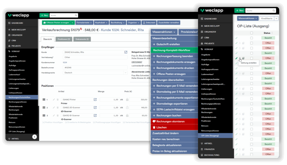Expand the Buchhaltung dropdown in the toolbar
287x165 pixels.
click(x=117, y=23)
